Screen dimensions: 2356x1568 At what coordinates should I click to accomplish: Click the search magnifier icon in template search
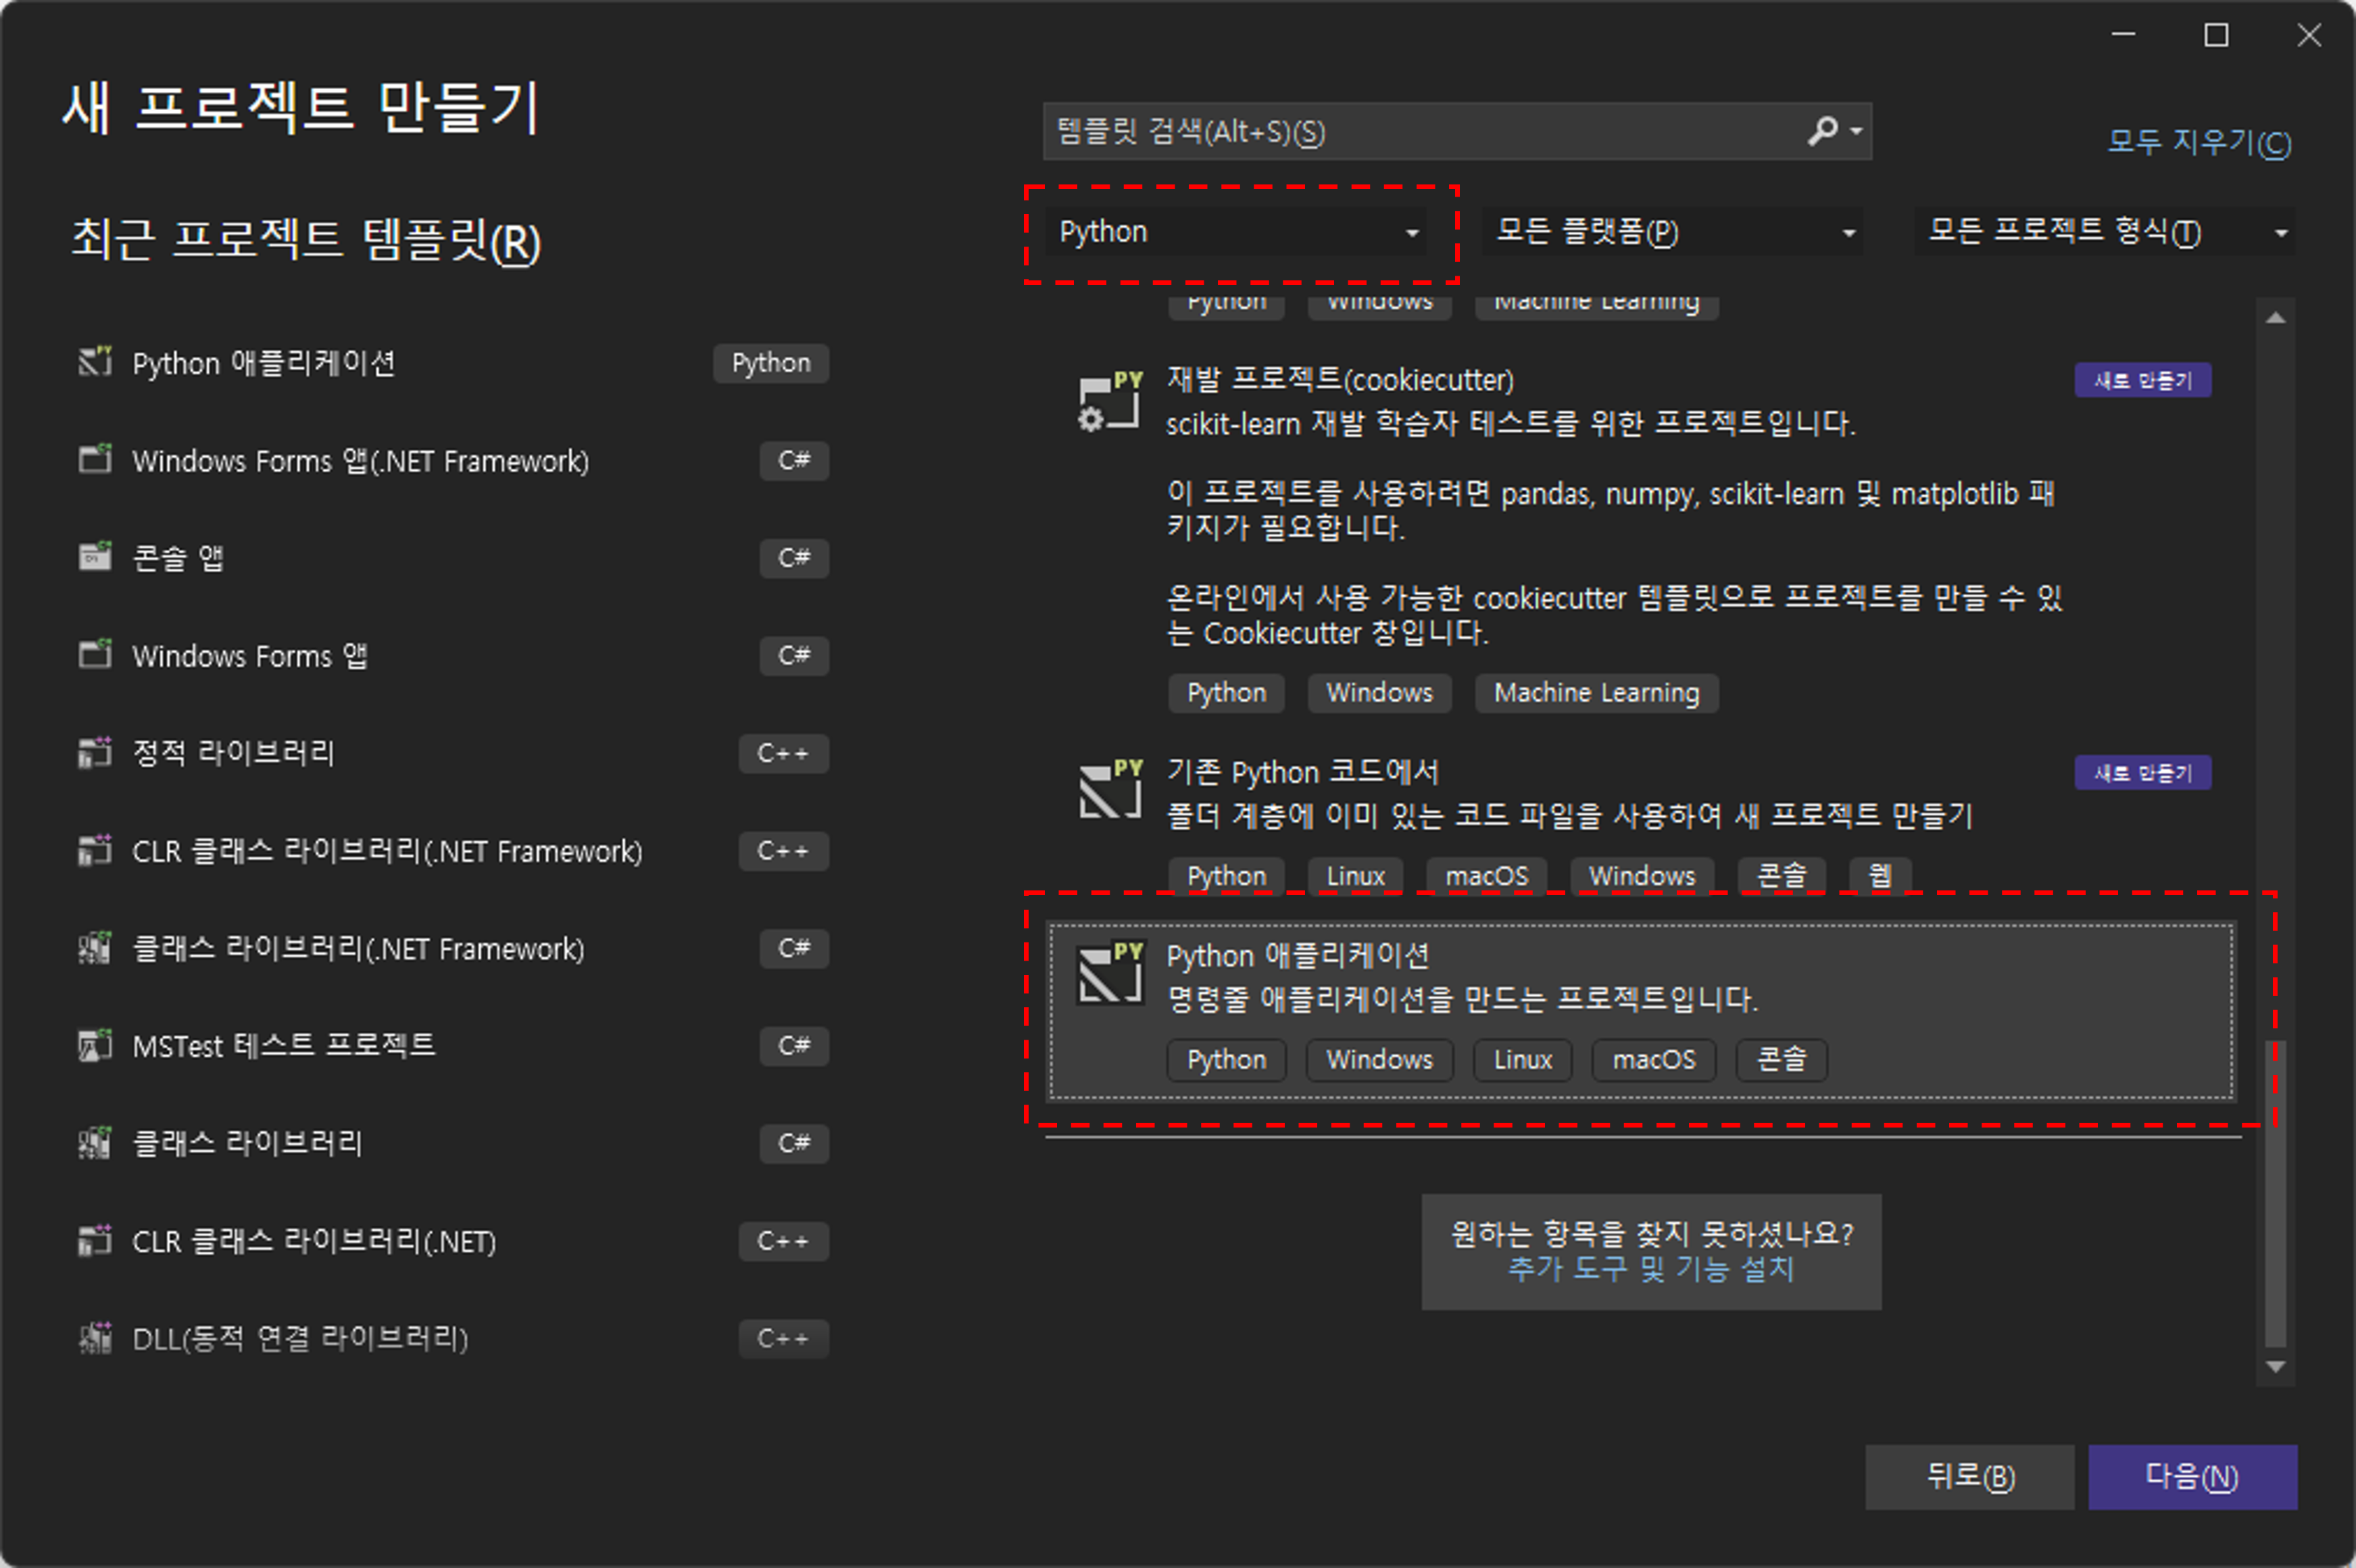pos(1822,130)
